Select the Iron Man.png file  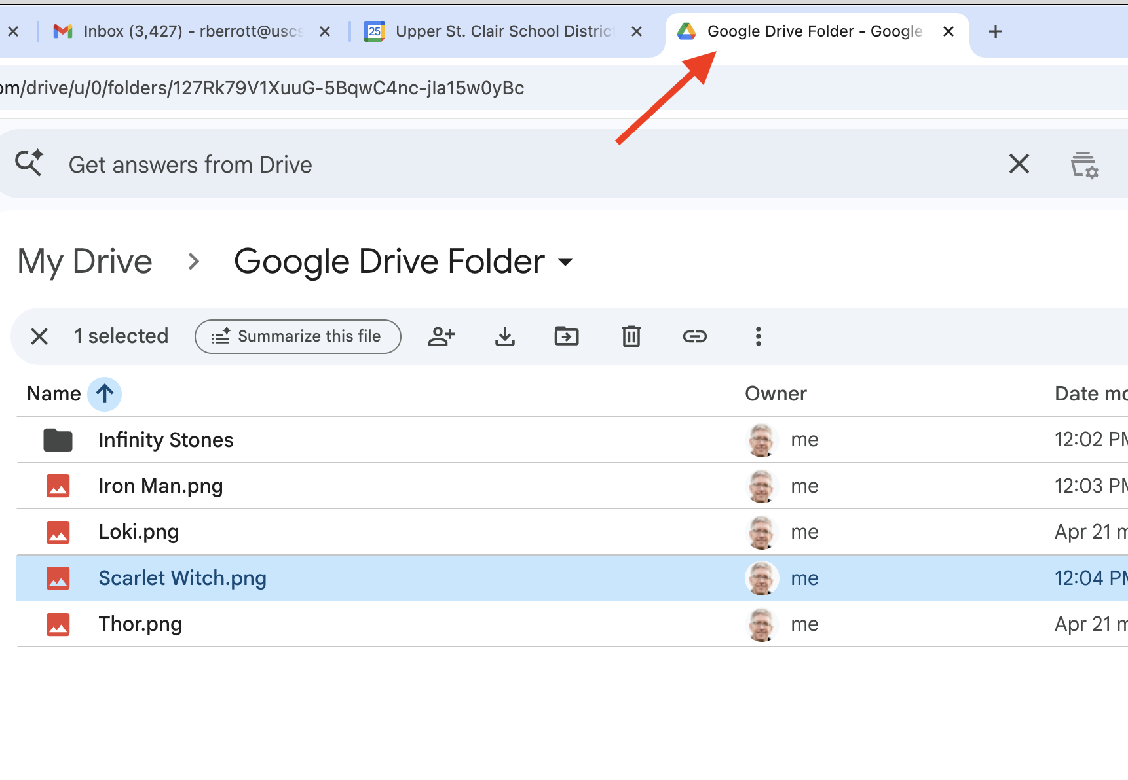160,486
